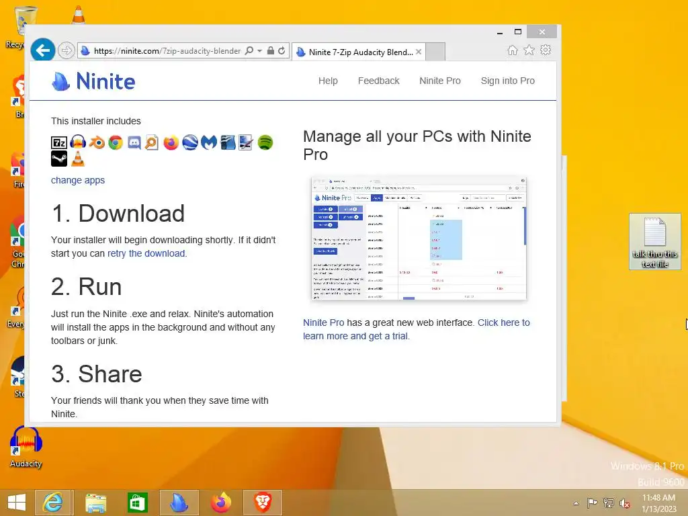Click the Ninite installer taskbar icon
The width and height of the screenshot is (688, 516).
tap(179, 503)
